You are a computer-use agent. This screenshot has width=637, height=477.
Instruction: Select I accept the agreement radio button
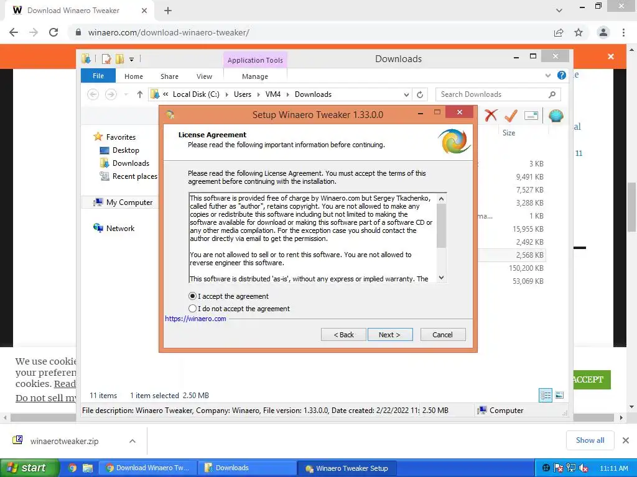[x=193, y=296]
